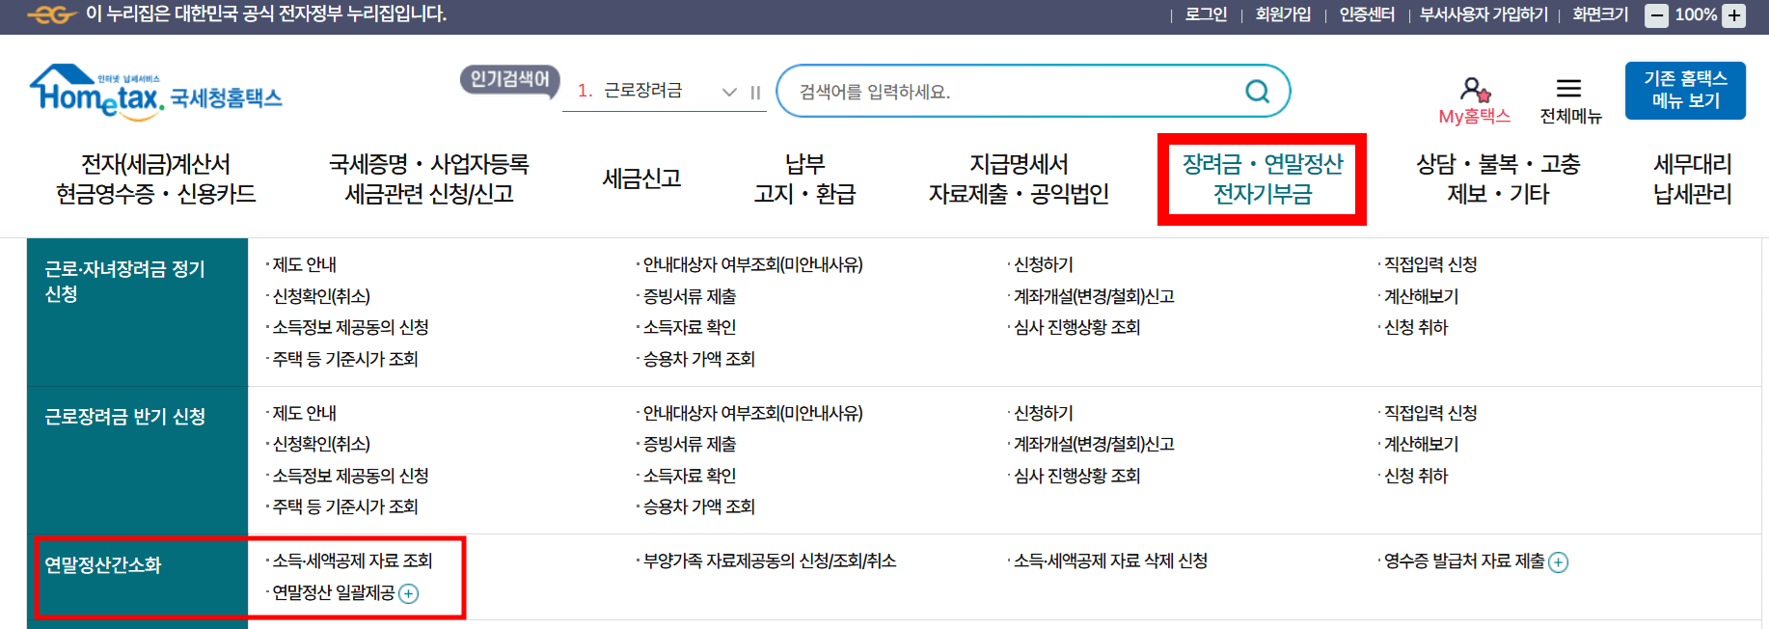Open 인증센터 link
Screen dimensions: 1769x629
1367,14
